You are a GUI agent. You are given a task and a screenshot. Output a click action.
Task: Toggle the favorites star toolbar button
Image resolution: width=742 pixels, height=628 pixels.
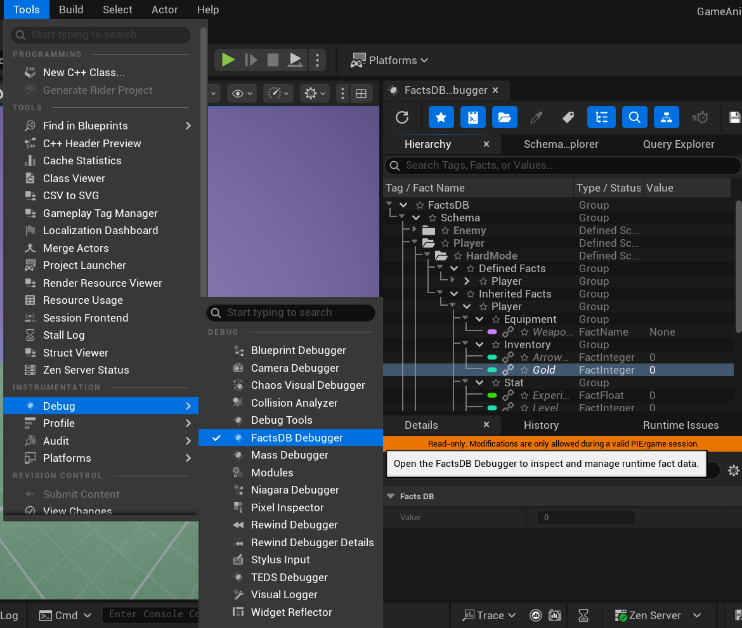441,117
